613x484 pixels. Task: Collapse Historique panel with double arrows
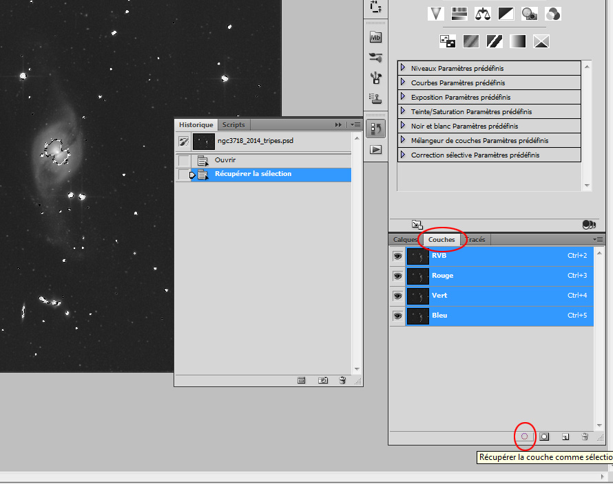click(x=338, y=125)
